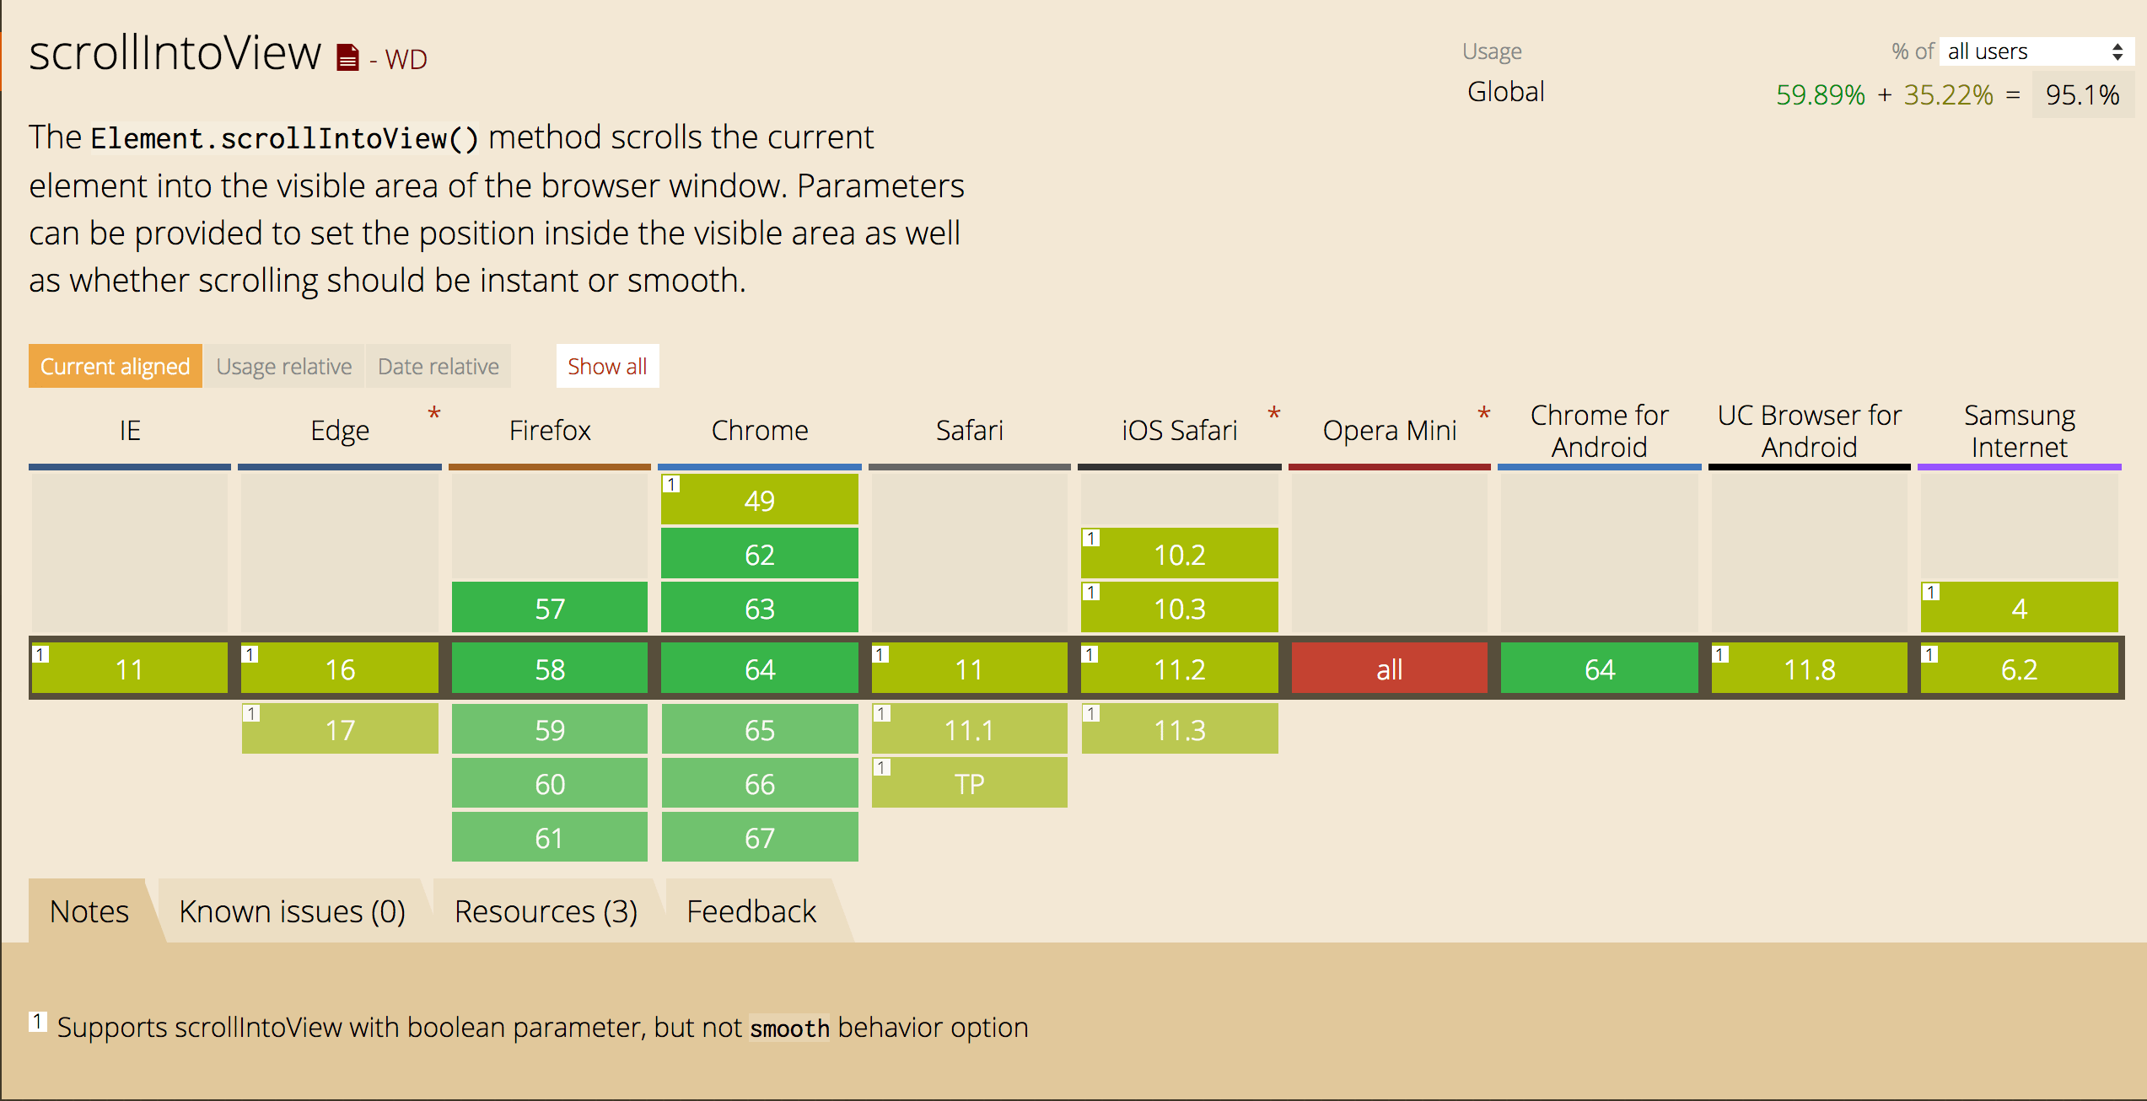Switch to Usage relative view

[x=284, y=366]
